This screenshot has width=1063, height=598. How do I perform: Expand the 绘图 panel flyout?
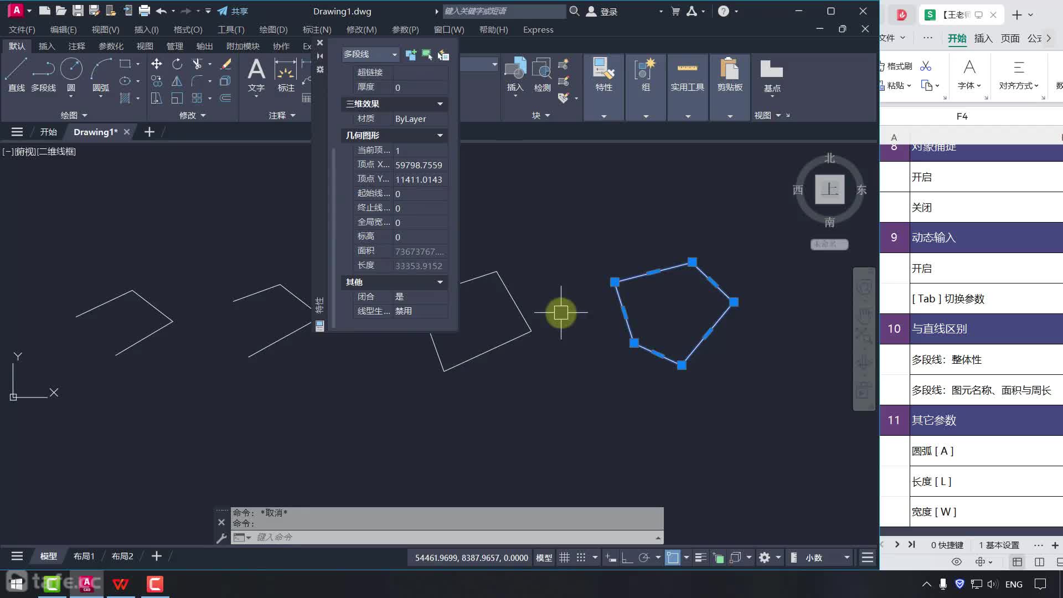click(74, 115)
